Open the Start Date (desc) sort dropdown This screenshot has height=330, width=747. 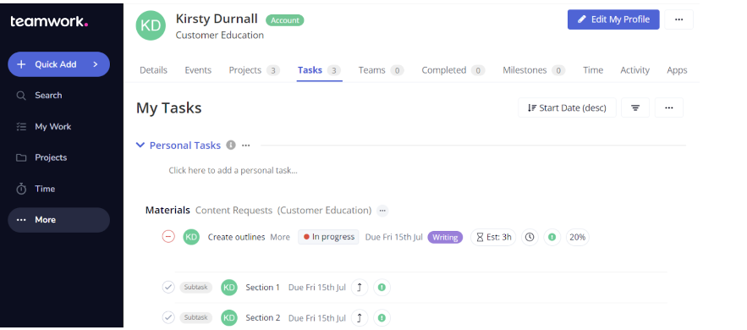(567, 107)
